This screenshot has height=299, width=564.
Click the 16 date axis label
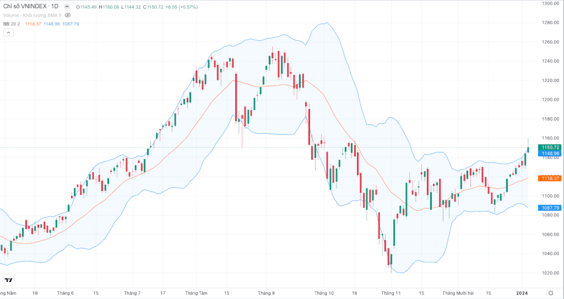355,293
